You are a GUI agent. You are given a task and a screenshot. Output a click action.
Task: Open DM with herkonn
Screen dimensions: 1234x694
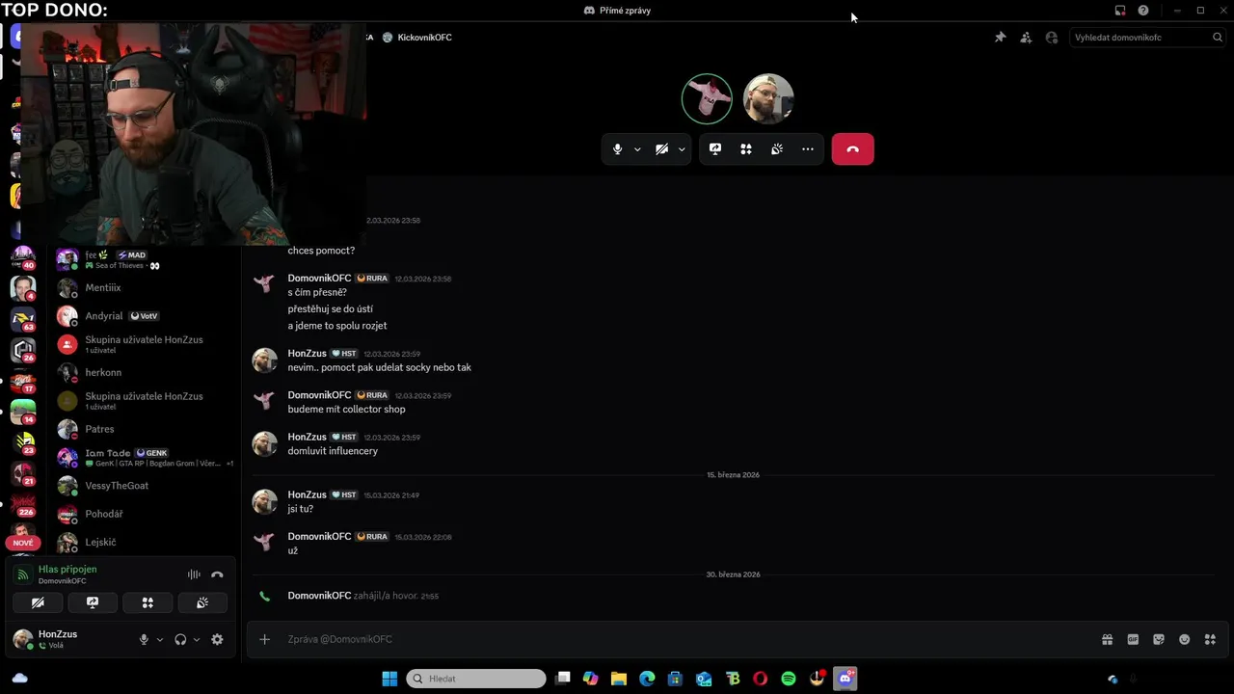click(x=145, y=373)
